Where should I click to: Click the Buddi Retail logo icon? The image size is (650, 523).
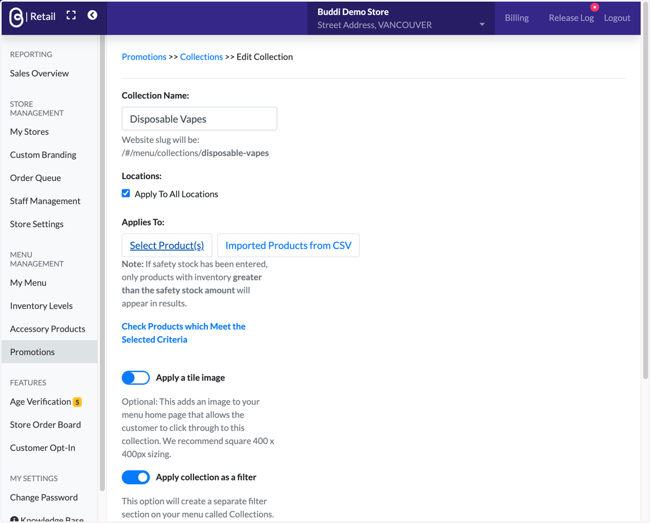click(x=16, y=17)
